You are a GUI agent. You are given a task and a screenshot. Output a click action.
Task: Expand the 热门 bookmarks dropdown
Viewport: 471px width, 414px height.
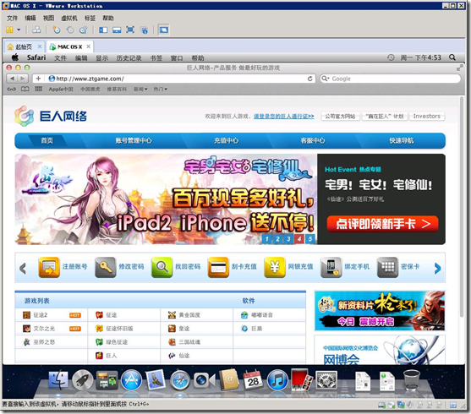pyautogui.click(x=160, y=90)
